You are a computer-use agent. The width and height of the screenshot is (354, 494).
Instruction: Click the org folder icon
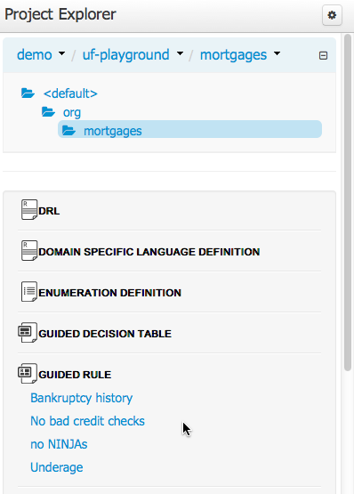point(48,112)
